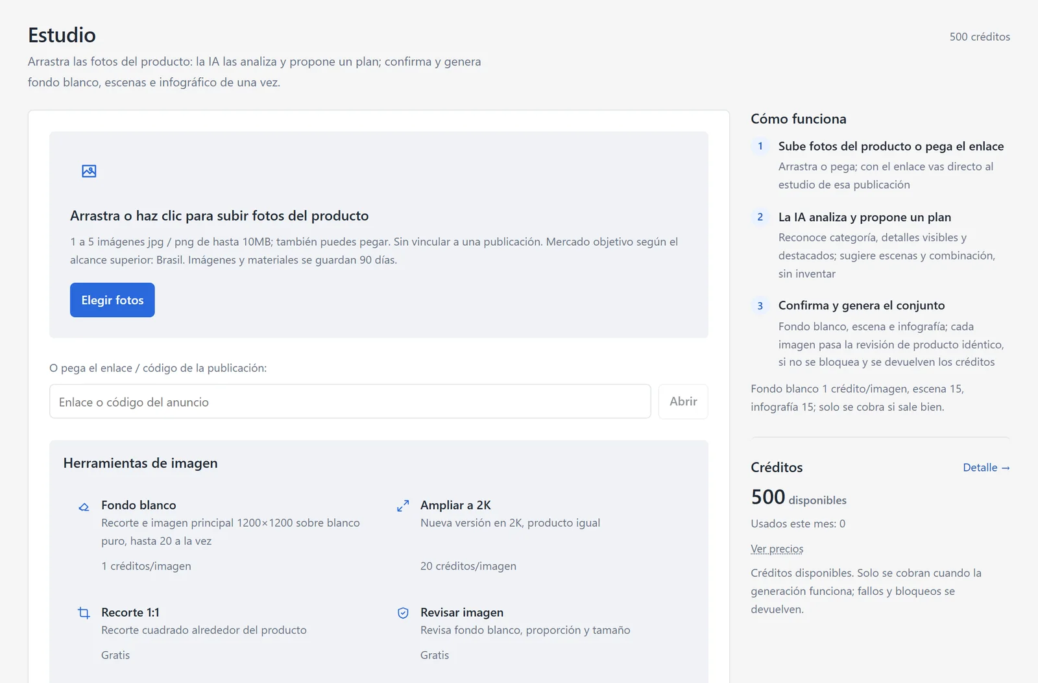Click 'Usados este mes: 0' text
Screen dimensions: 1038x683
(x=798, y=523)
